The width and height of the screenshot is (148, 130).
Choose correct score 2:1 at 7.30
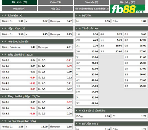pyautogui.click(x=87, y=46)
